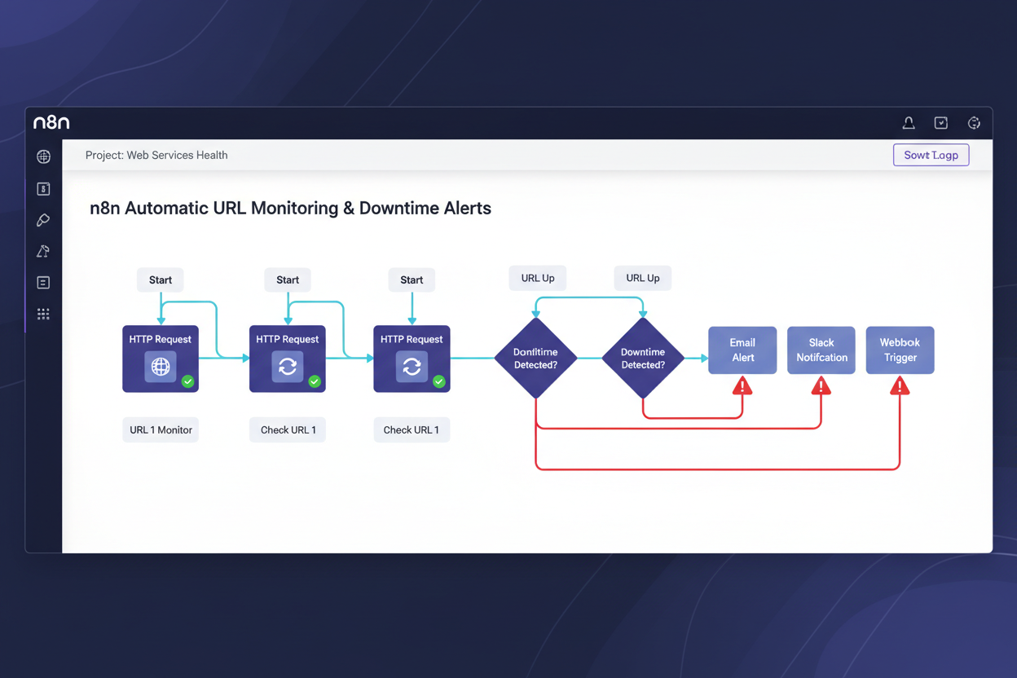Click the URL Up label above Donfitime Detected?
This screenshot has height=678, width=1017.
pos(538,278)
